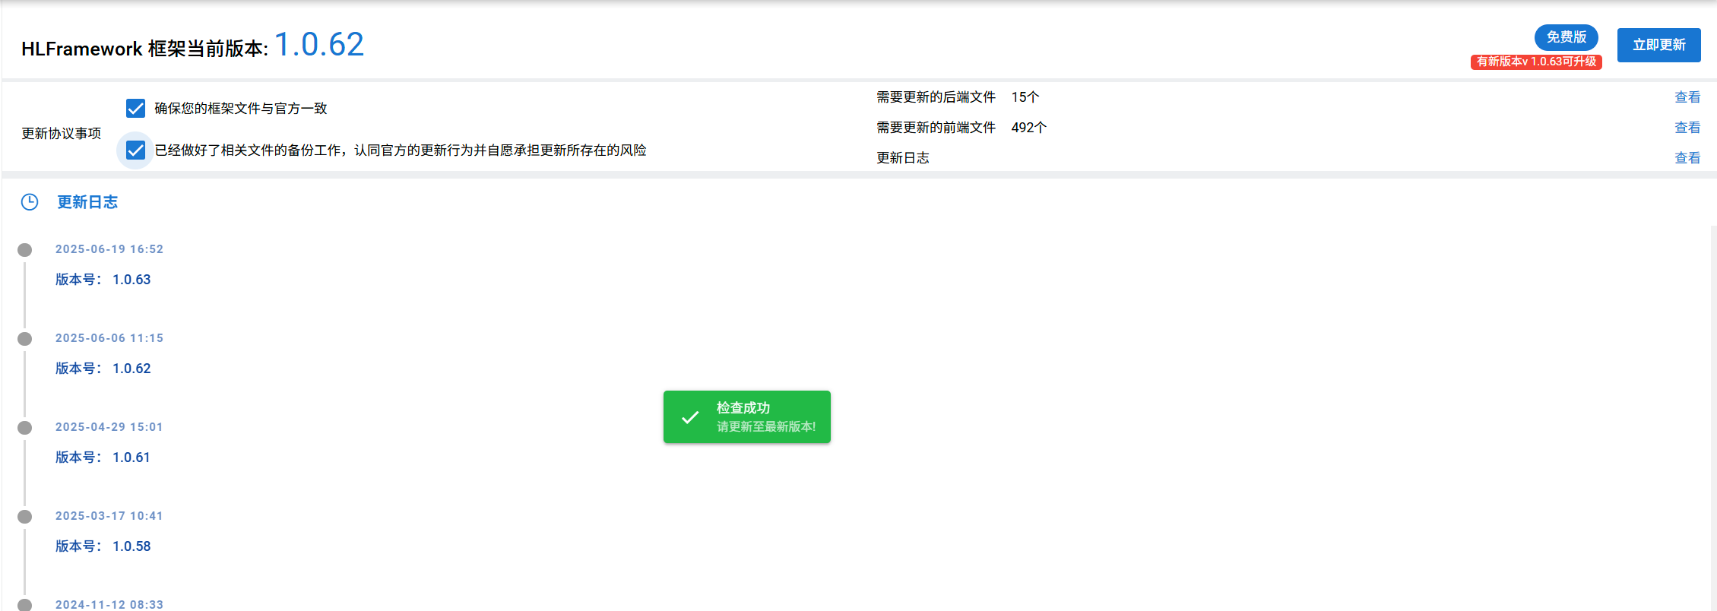Image resolution: width=1717 pixels, height=611 pixels.
Task: Click the 确保您的框架文件与官方一致 label text
Action: click(241, 109)
